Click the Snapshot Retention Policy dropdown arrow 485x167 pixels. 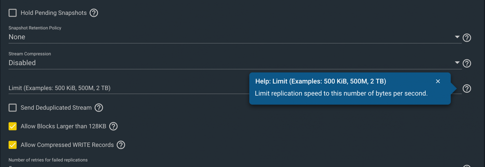(x=457, y=37)
